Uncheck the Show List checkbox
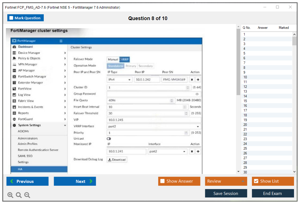Viewport: 301px width, 205px height. [x=256, y=181]
